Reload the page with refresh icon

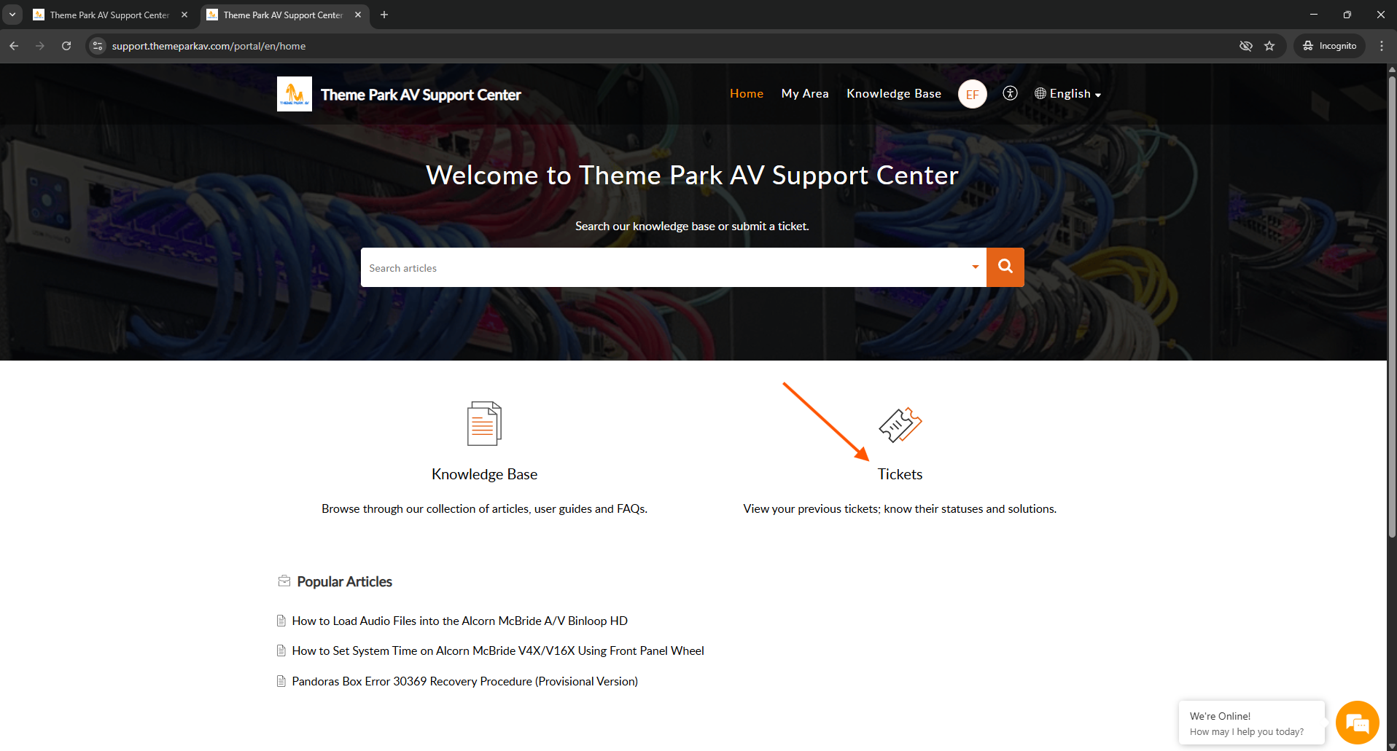tap(66, 46)
